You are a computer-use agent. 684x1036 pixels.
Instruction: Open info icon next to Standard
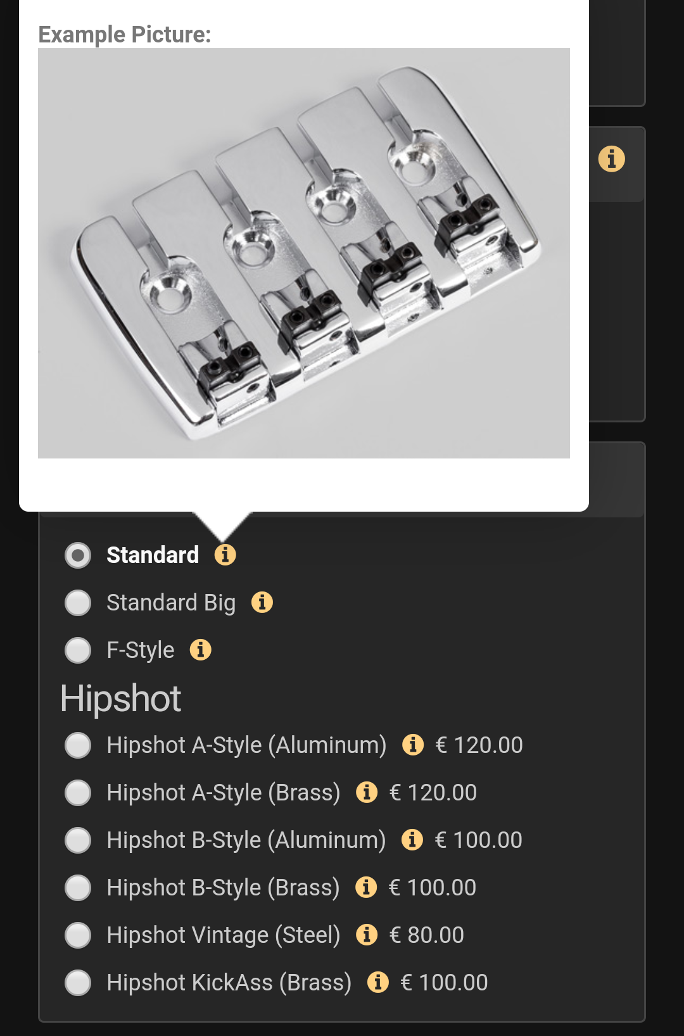[225, 555]
